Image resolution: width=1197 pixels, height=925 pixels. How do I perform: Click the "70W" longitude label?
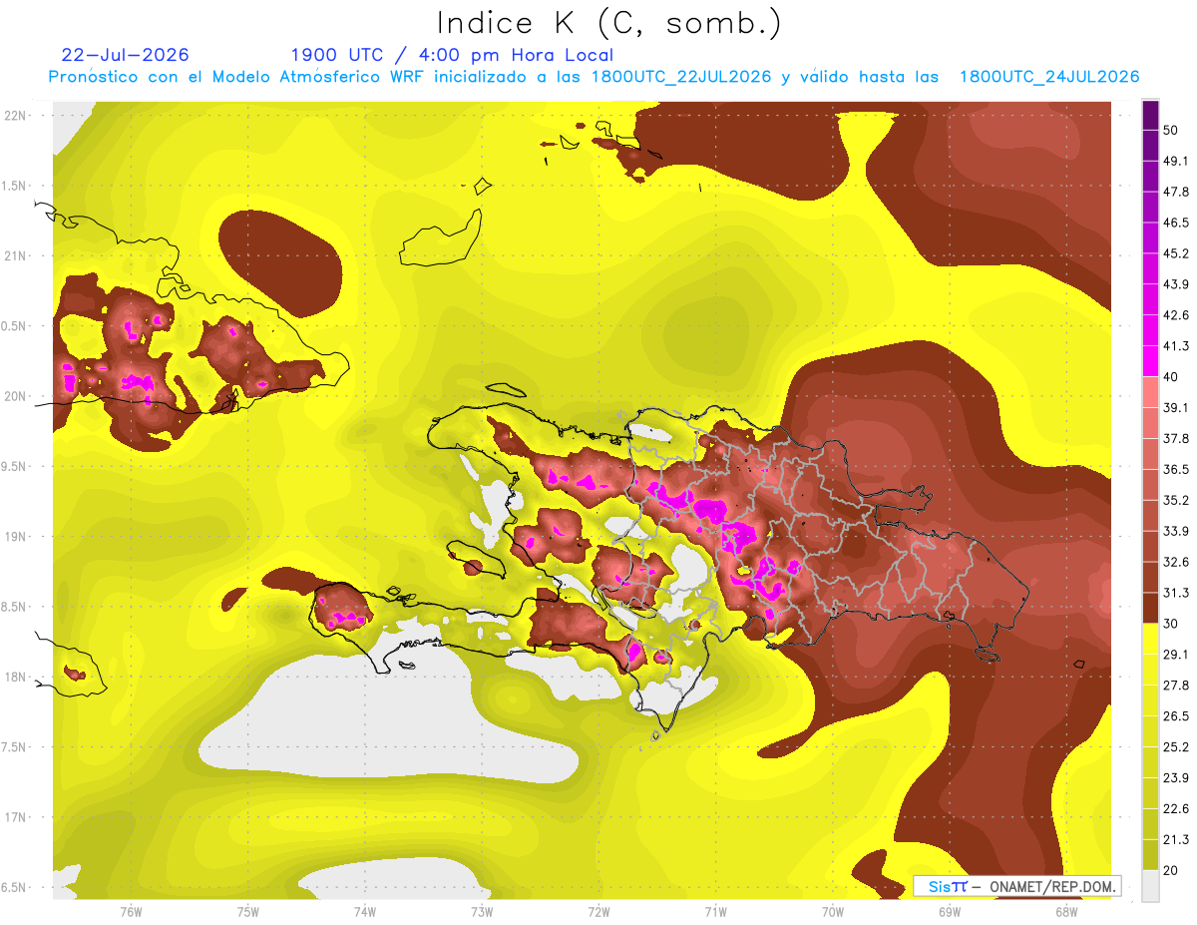(x=833, y=911)
